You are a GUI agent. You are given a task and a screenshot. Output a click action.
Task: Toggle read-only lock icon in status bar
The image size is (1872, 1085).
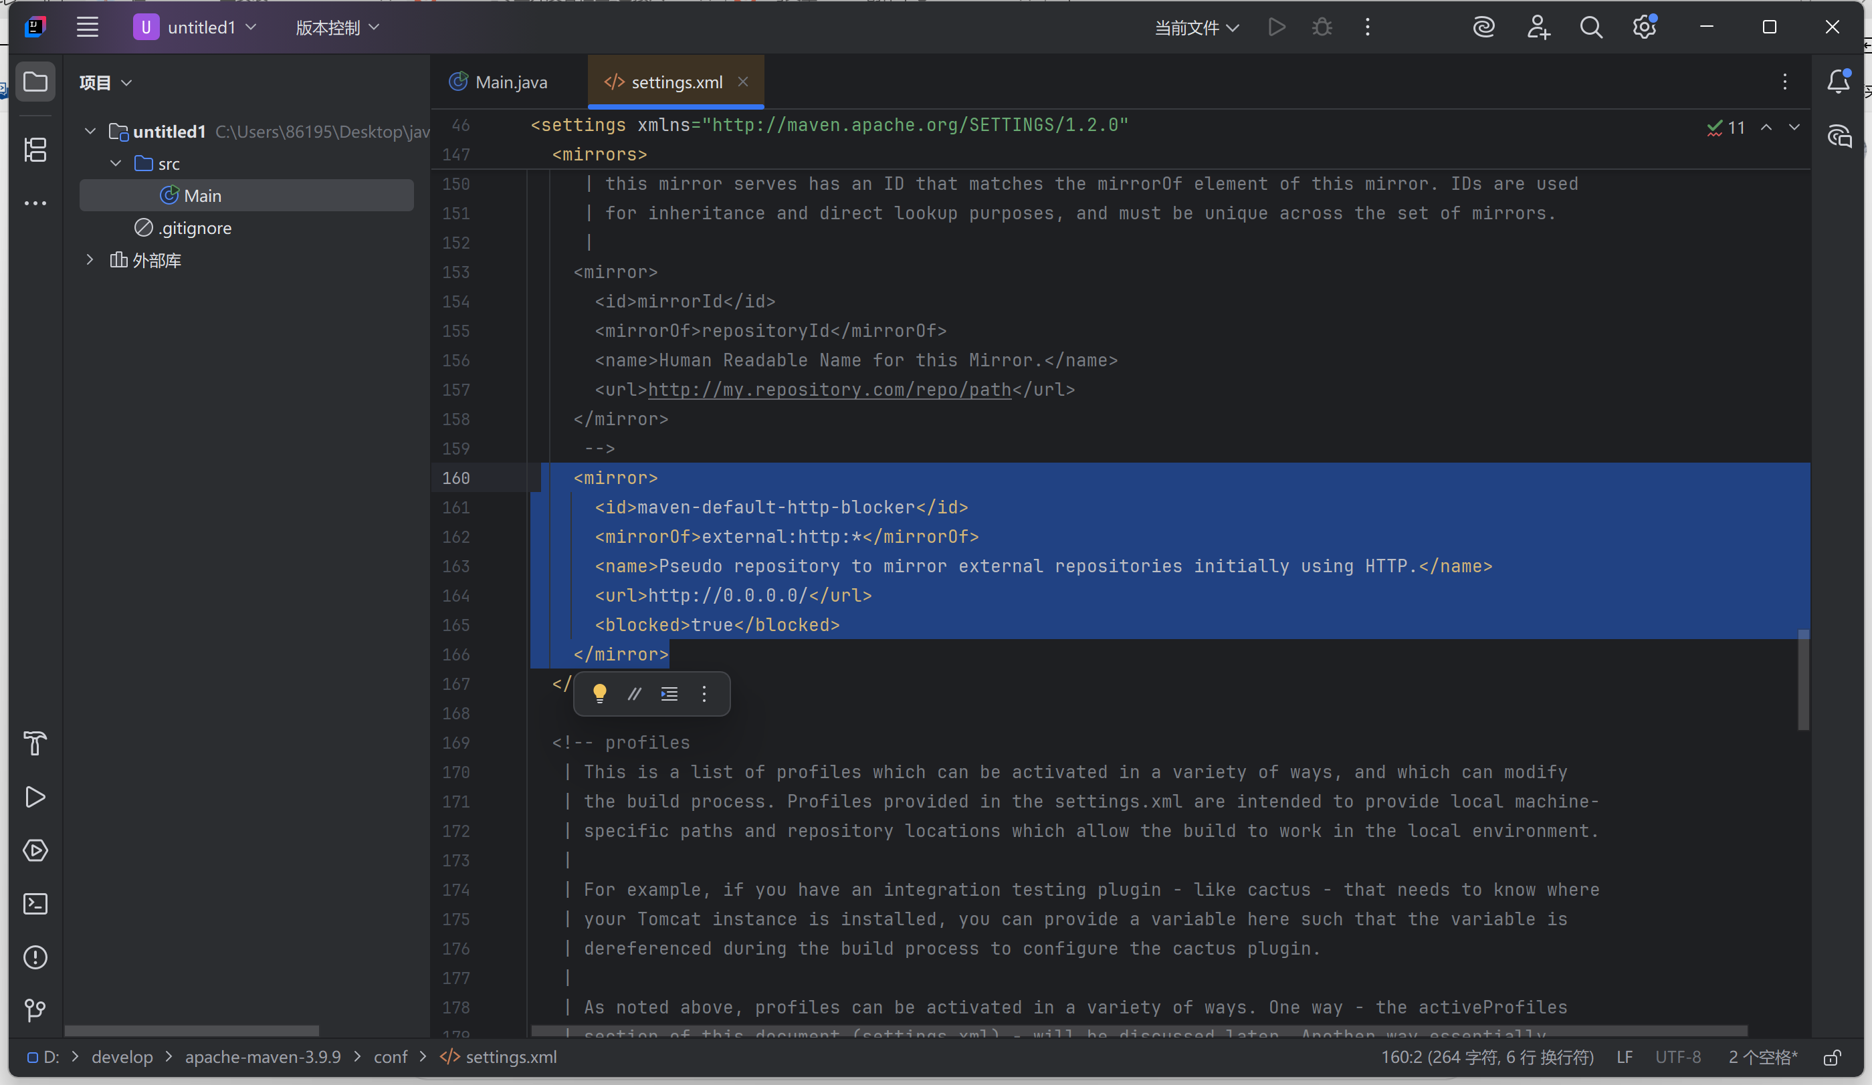[x=1831, y=1058]
